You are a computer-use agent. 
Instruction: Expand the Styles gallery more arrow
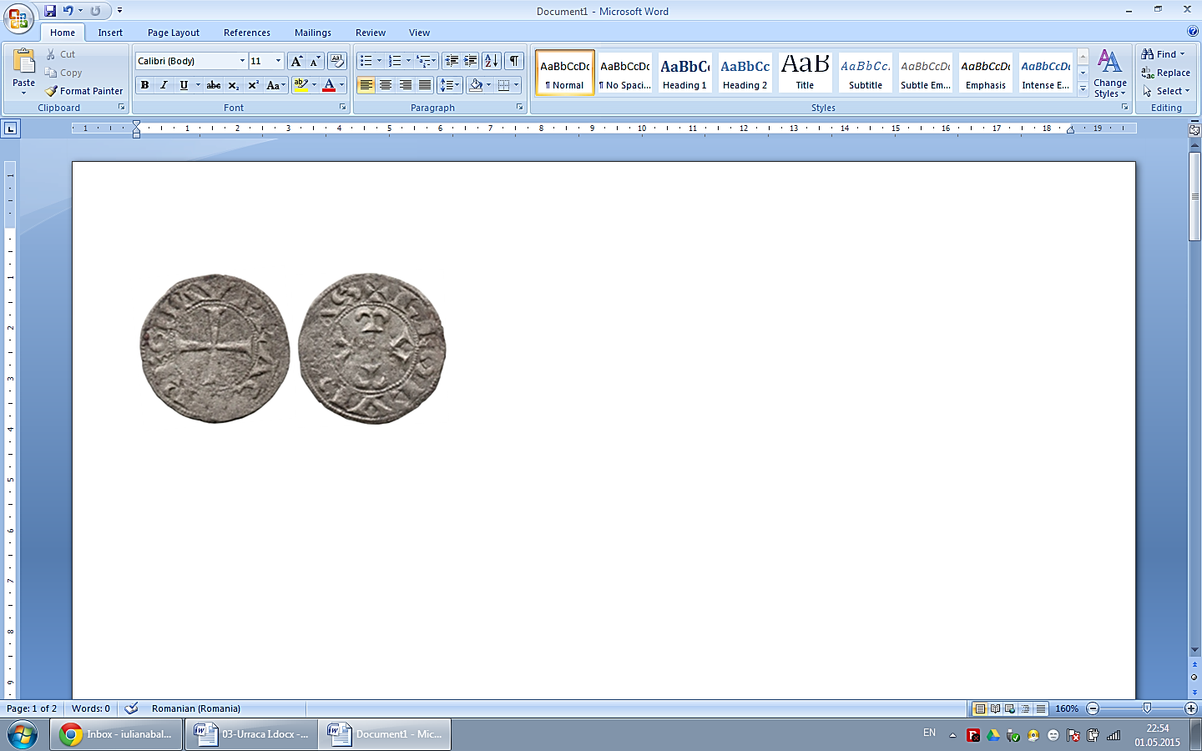1083,89
